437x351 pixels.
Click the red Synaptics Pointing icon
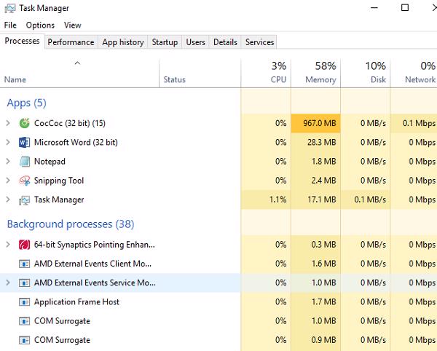click(24, 245)
